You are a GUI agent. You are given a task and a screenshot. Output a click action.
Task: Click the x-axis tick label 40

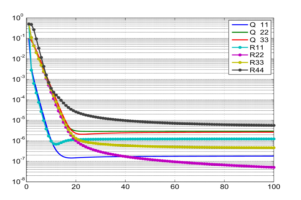(125, 187)
